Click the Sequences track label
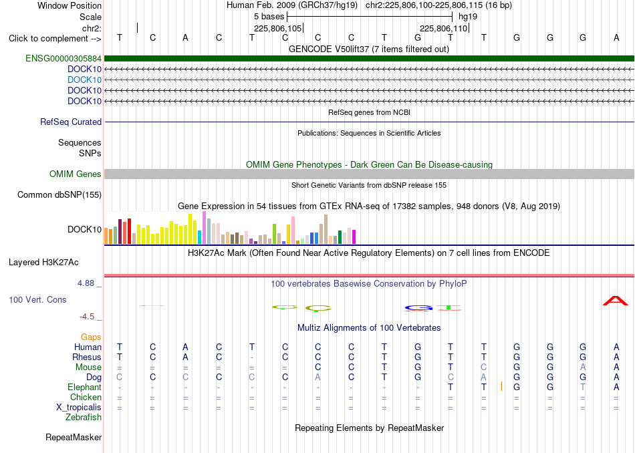 (80, 142)
